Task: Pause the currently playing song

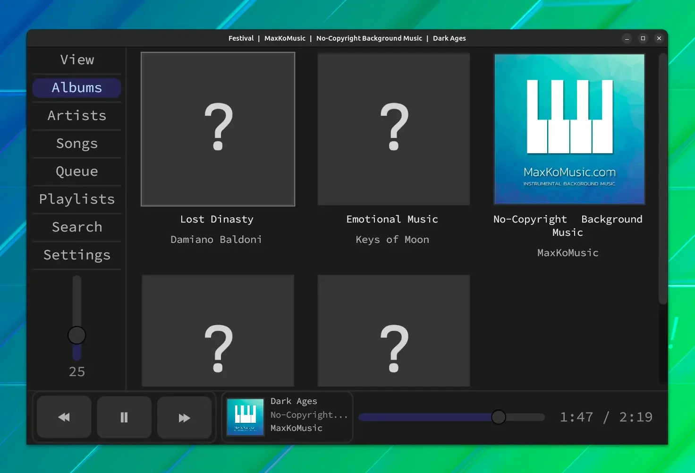Action: coord(124,417)
